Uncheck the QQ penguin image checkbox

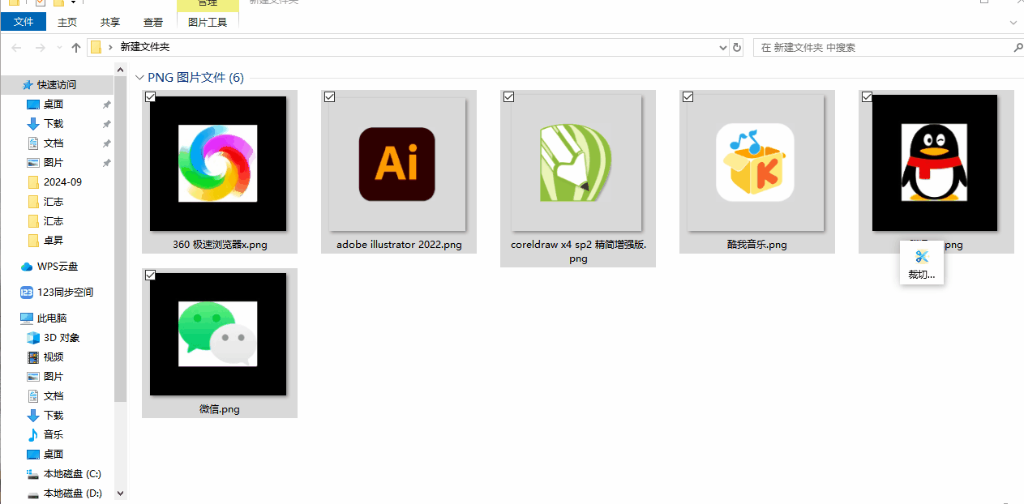click(867, 96)
